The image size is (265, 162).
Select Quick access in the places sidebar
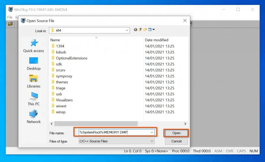pyautogui.click(x=34, y=46)
